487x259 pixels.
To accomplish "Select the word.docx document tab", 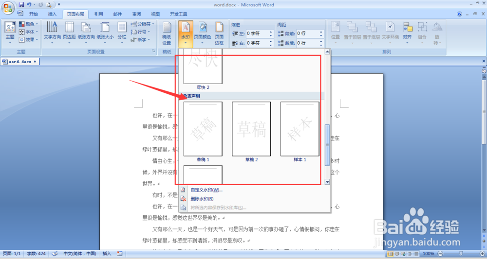I will click(x=20, y=62).
